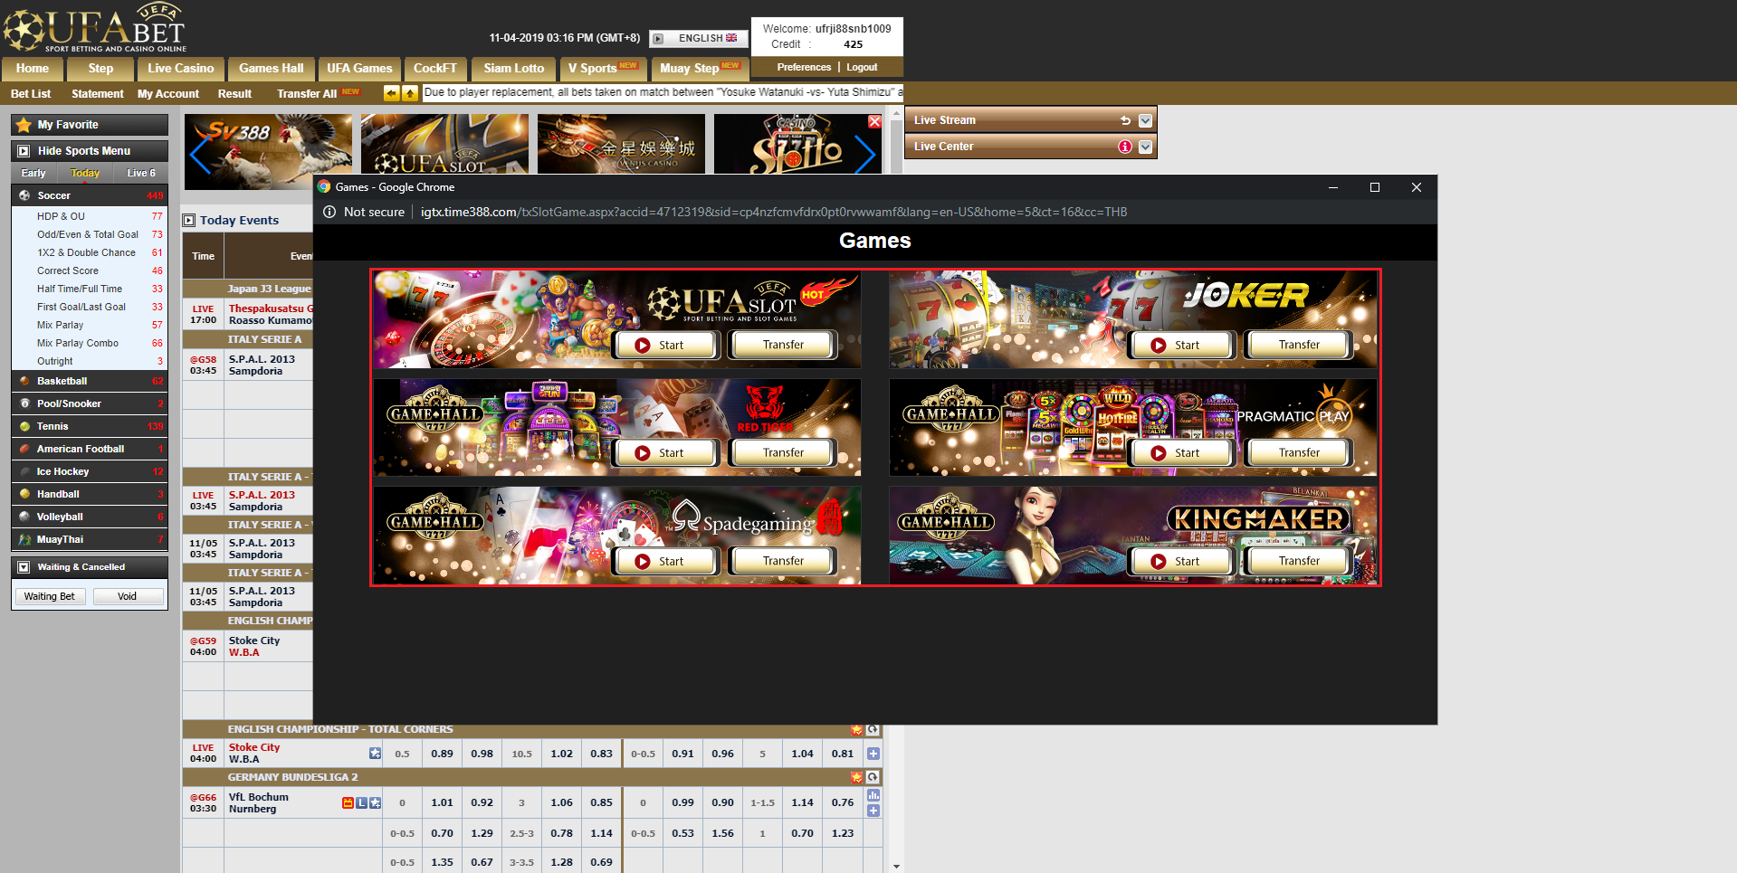Start the Kingmaker game
Viewport: 1737px width, 873px height.
pyautogui.click(x=1180, y=561)
